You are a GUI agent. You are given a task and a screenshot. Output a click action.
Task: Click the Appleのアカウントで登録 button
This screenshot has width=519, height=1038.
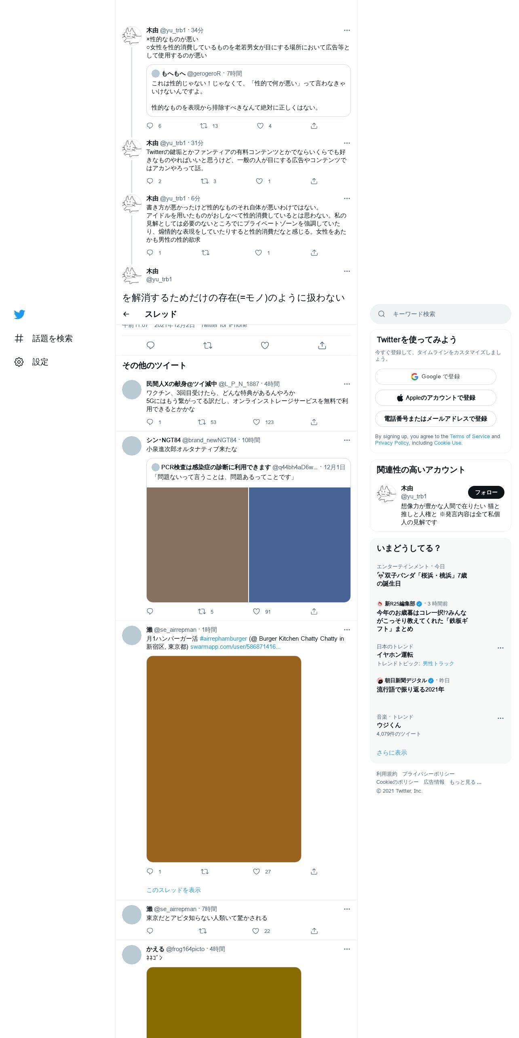click(x=435, y=398)
